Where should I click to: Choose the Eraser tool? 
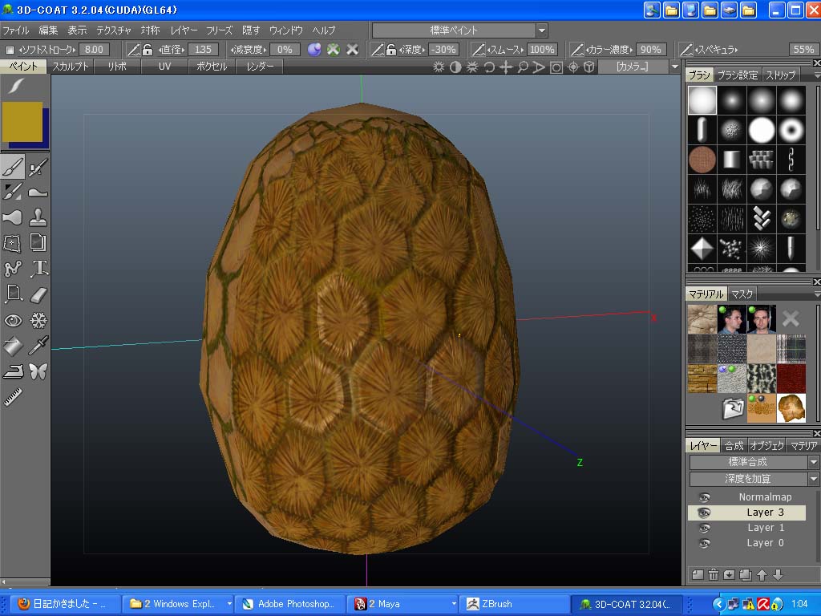[x=38, y=294]
